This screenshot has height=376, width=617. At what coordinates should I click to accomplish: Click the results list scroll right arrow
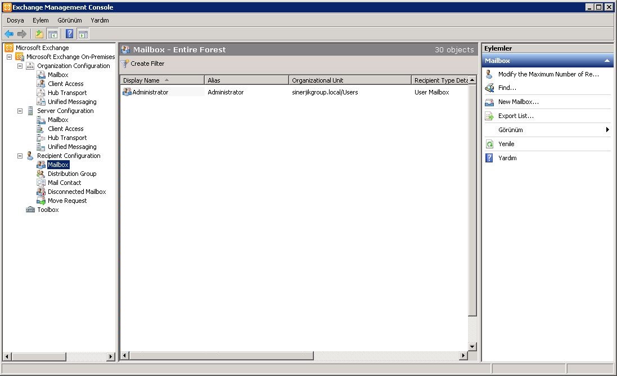click(x=463, y=356)
